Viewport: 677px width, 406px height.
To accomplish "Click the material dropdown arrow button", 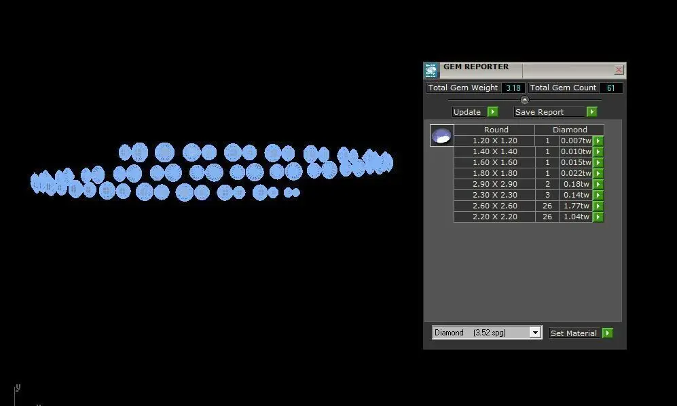I will [535, 333].
